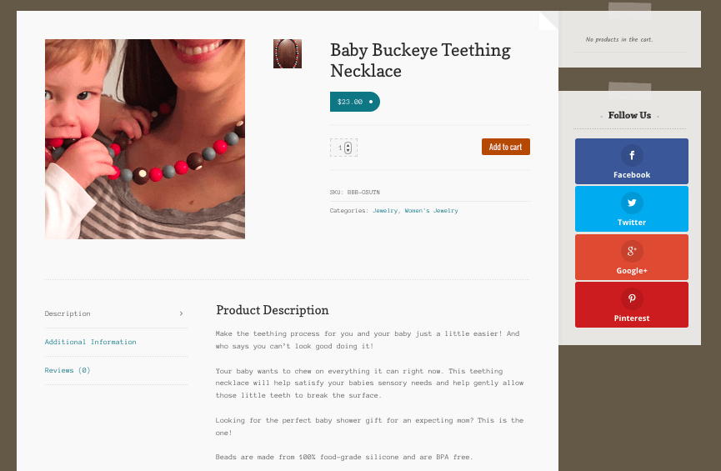The image size is (721, 471).
Task: Click the quantity stepper arrows
Action: tap(348, 148)
